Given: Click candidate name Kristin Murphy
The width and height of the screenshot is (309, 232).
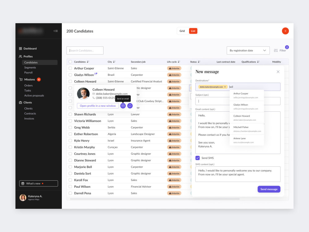Looking at the screenshot, I should pyautogui.click(x=84, y=147).
